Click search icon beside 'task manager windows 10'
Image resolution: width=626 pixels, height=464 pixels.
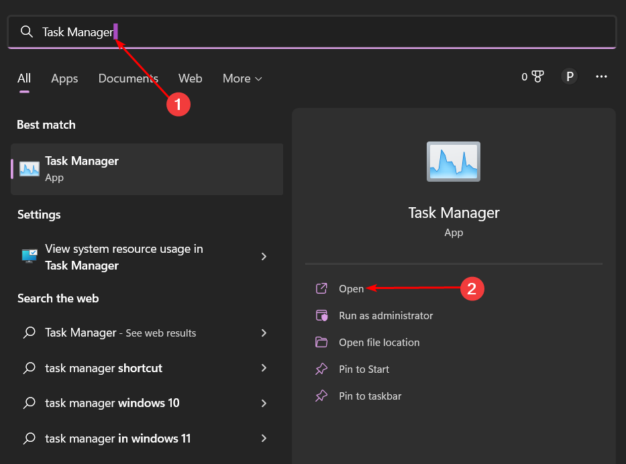[x=29, y=403]
